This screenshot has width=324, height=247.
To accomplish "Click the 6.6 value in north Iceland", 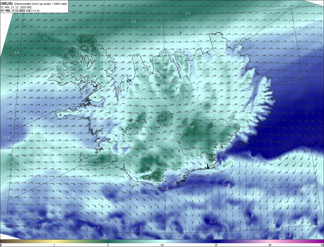I will click(x=173, y=81).
